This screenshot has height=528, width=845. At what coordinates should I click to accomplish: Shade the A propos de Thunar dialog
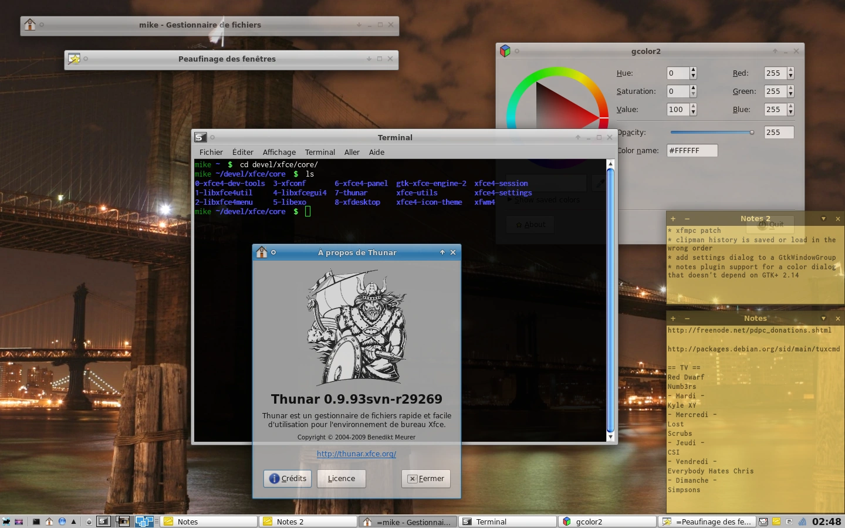point(442,252)
